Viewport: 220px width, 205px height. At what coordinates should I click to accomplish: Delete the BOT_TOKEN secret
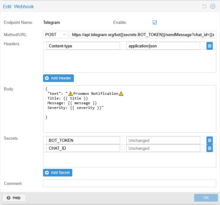210,140
